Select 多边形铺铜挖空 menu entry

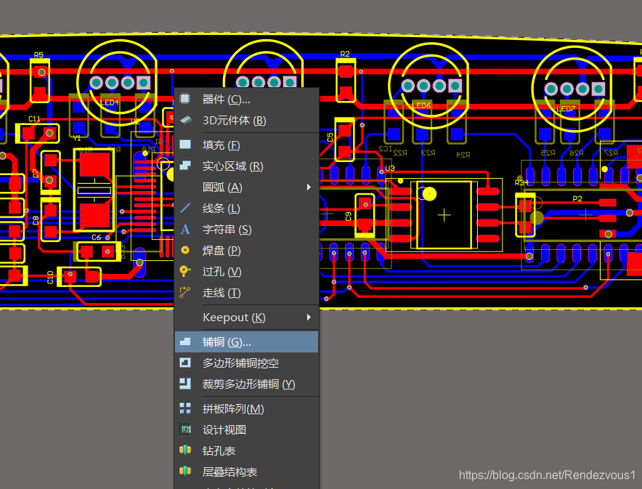(246, 363)
